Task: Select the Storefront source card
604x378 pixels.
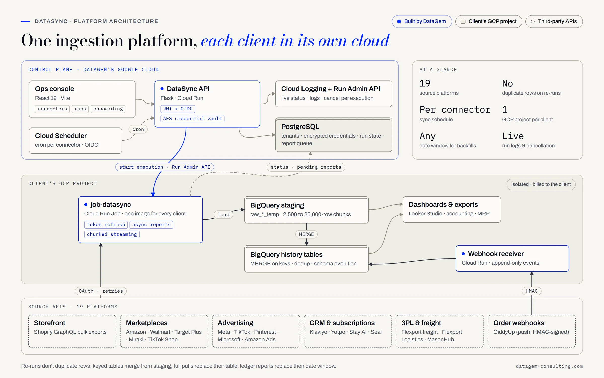Action: click(72, 331)
